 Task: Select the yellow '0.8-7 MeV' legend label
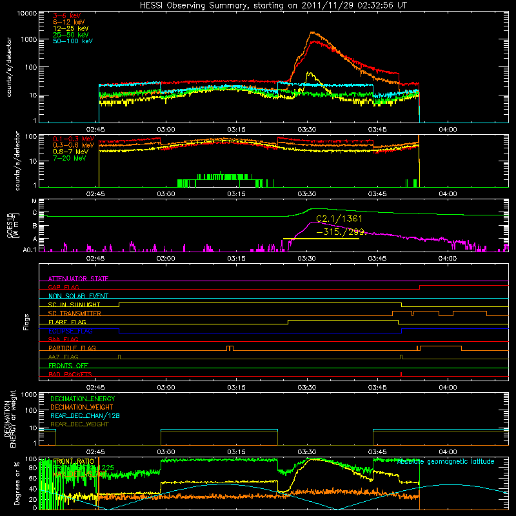pyautogui.click(x=70, y=152)
